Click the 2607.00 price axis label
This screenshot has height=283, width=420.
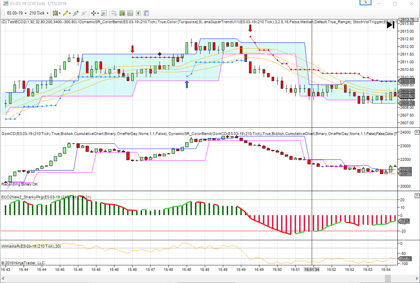[407, 123]
